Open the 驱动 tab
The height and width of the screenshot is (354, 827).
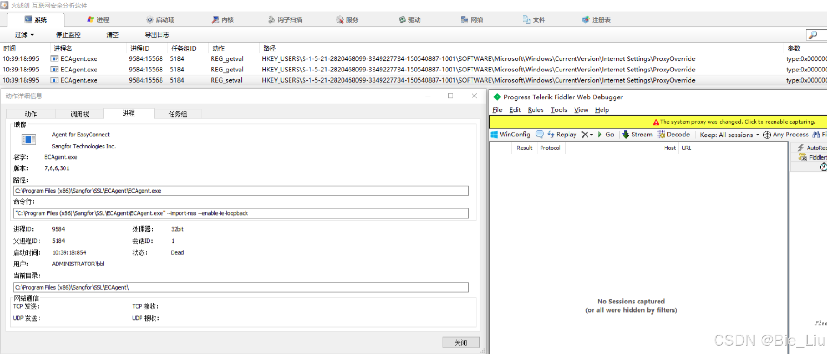coord(409,20)
